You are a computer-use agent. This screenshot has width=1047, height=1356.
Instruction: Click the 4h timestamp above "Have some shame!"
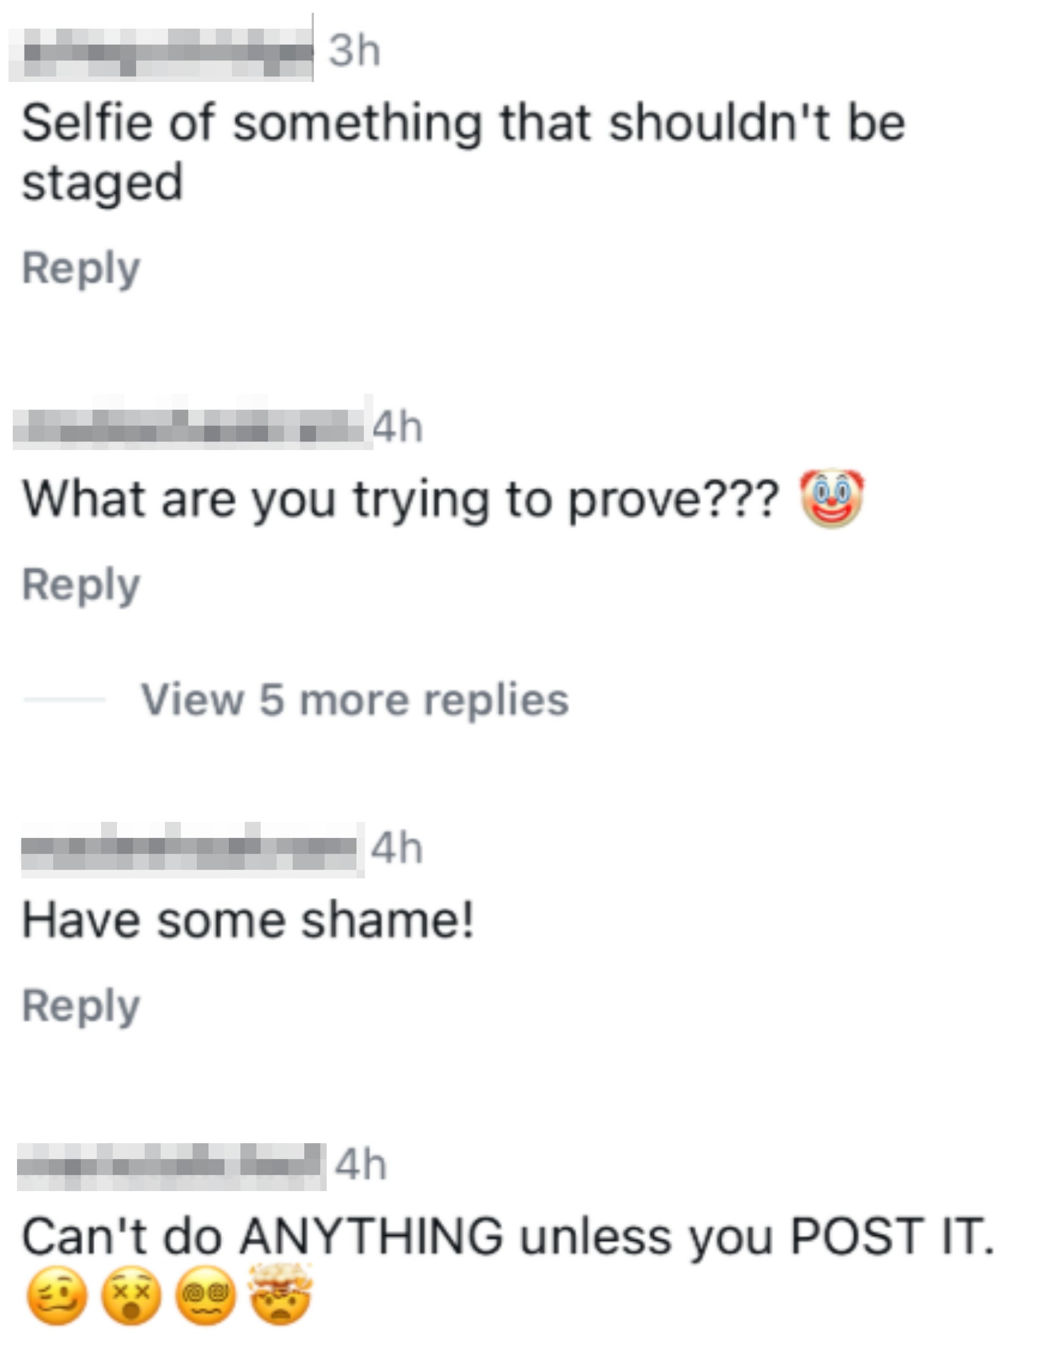(x=397, y=848)
